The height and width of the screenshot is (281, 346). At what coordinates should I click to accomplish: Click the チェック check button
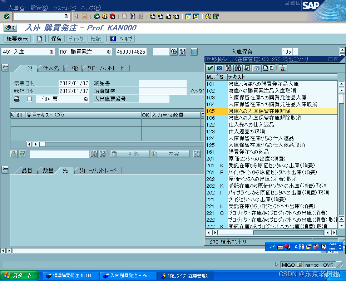click(x=76, y=39)
